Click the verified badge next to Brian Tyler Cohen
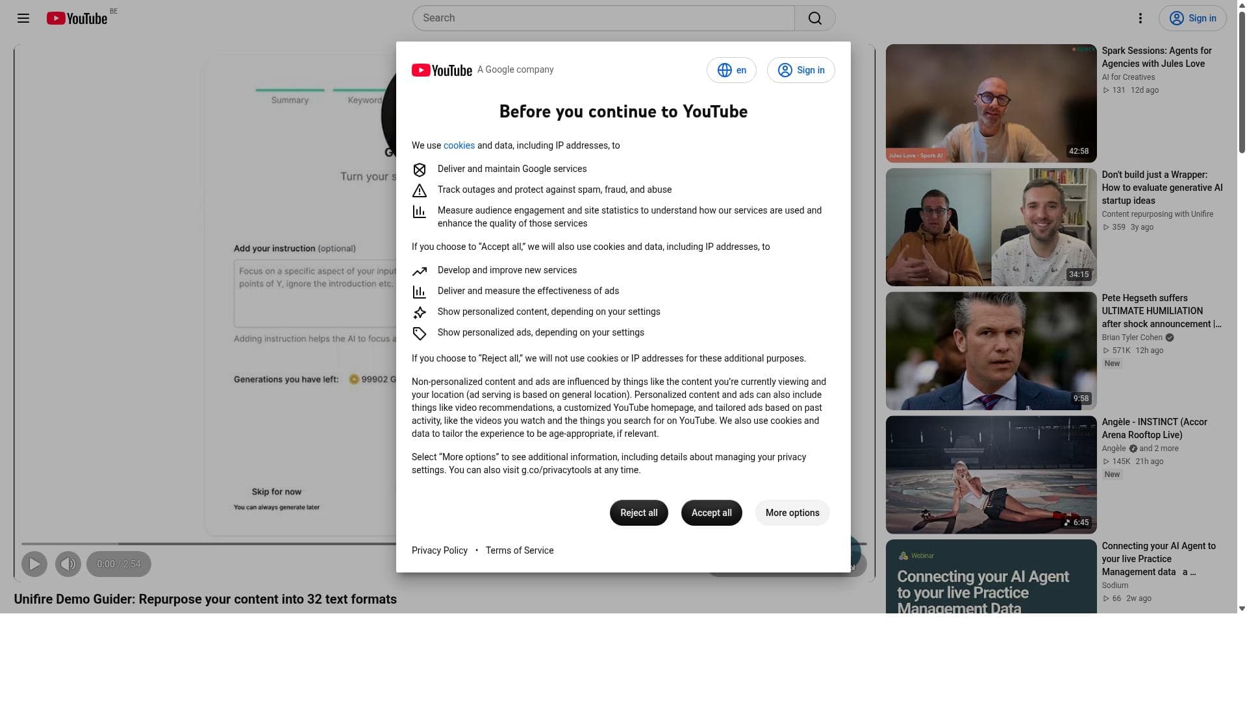This screenshot has height=701, width=1247. [1170, 338]
